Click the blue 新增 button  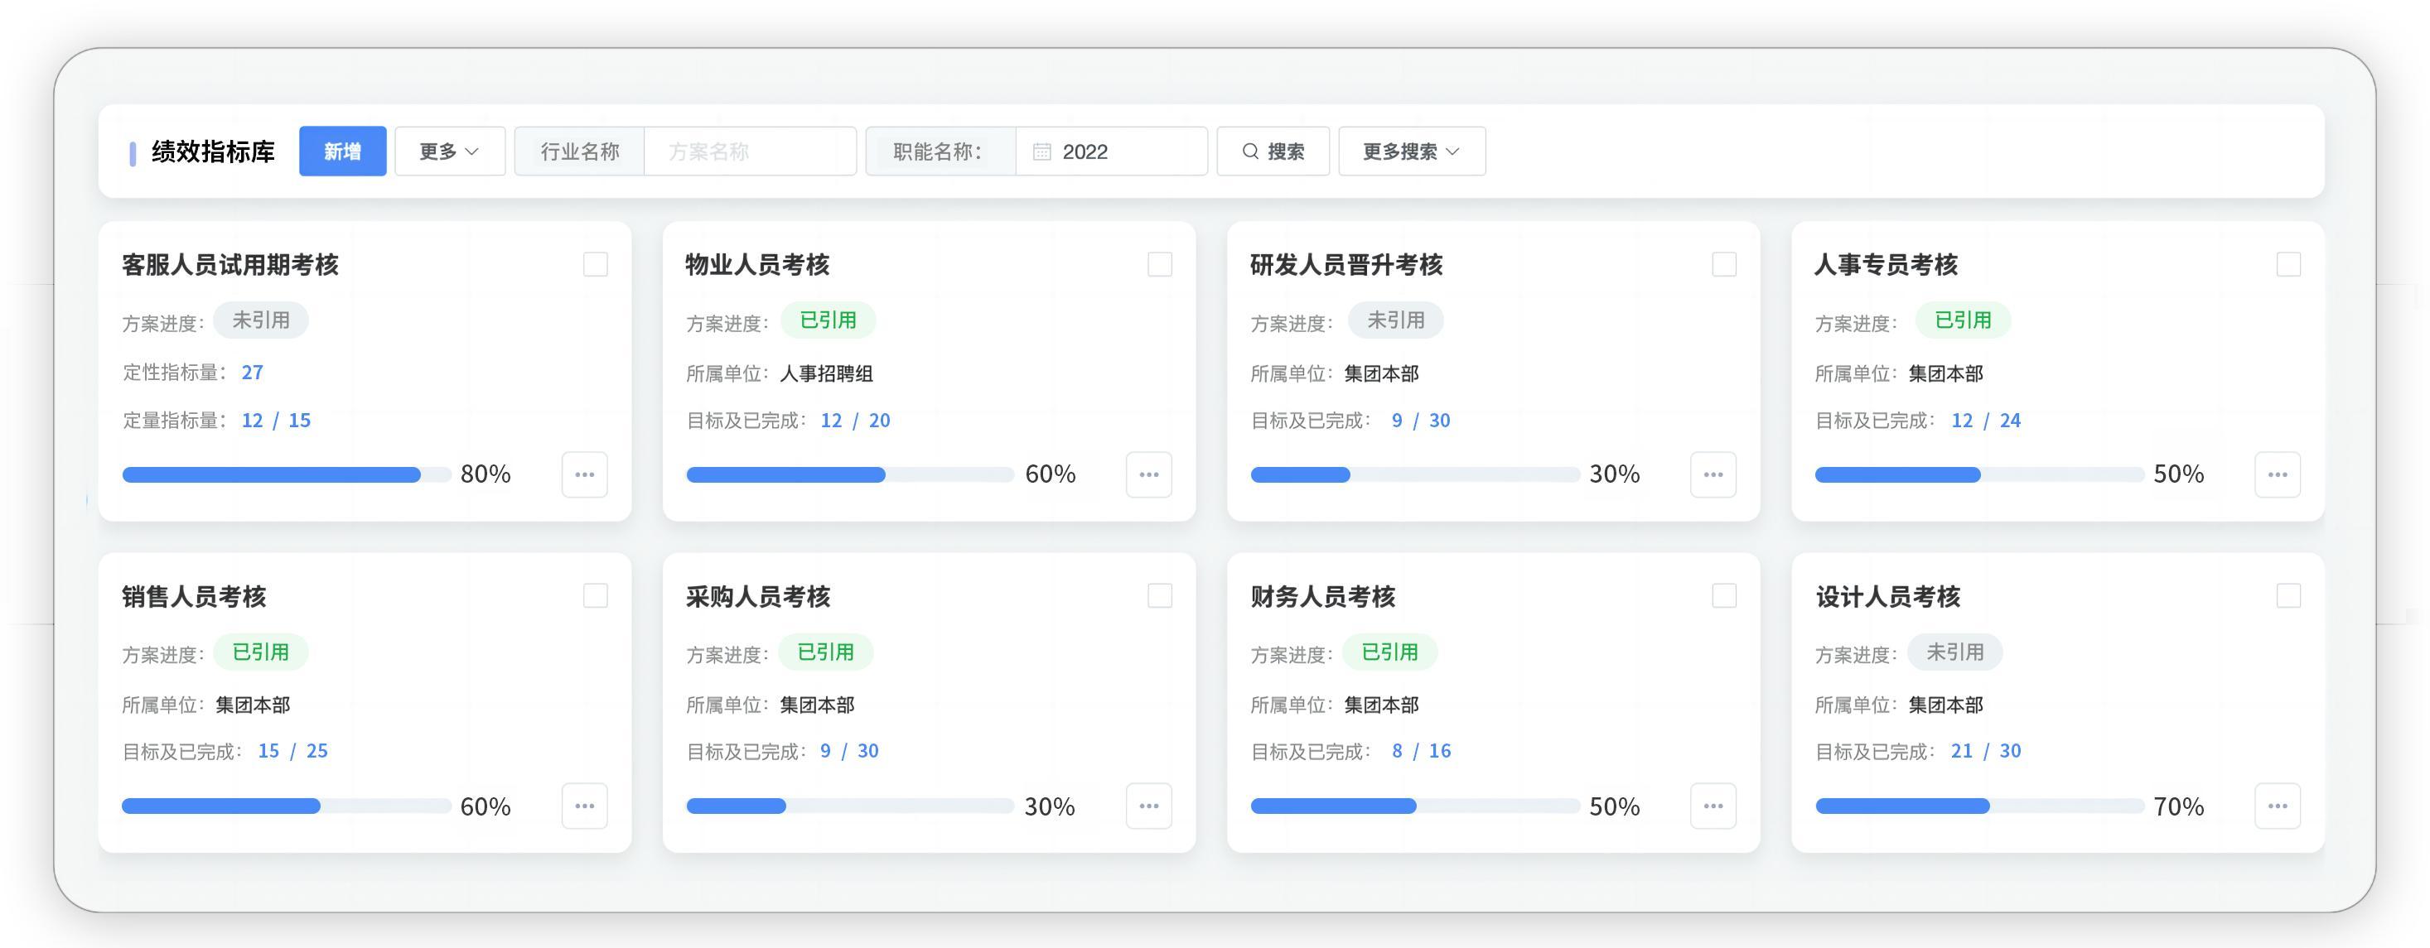pyautogui.click(x=342, y=151)
